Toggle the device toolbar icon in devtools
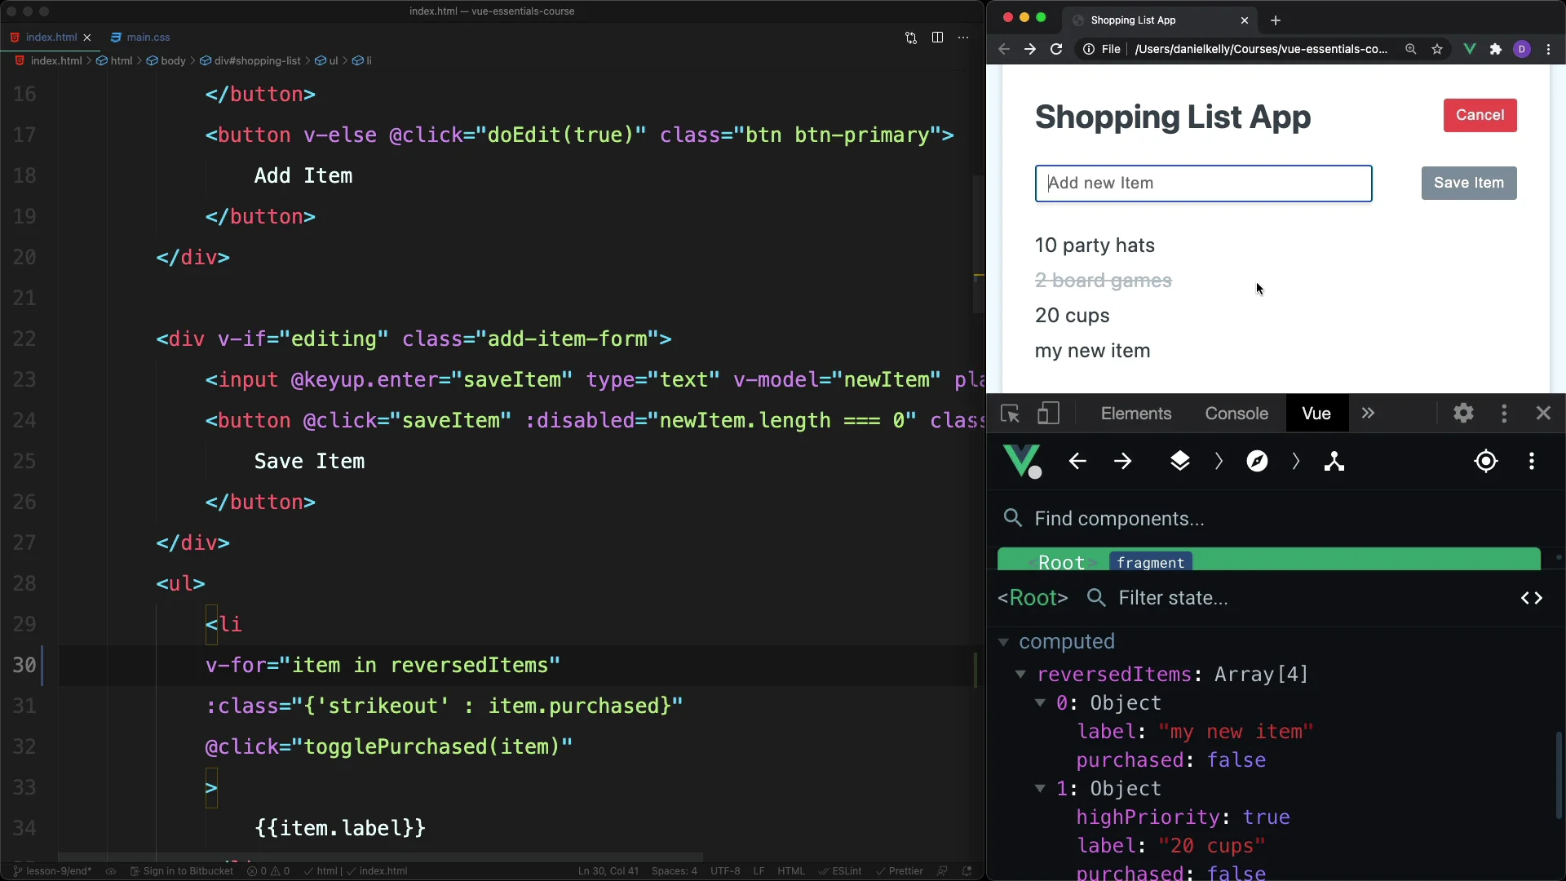1566x881 pixels. point(1048,414)
